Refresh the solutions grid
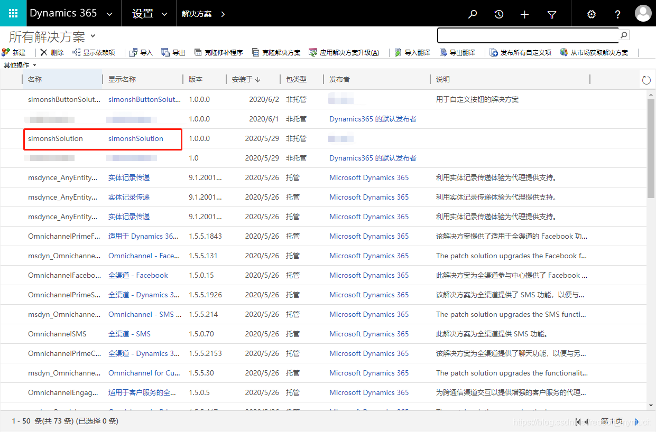This screenshot has width=656, height=432. (646, 80)
